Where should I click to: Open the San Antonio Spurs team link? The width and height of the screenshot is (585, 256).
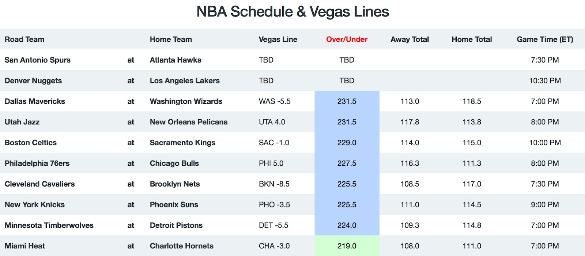(38, 60)
